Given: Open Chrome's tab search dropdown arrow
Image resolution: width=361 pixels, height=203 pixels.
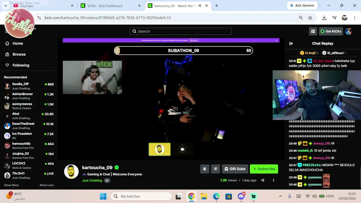Looking at the screenshot, I should click(x=6, y=6).
